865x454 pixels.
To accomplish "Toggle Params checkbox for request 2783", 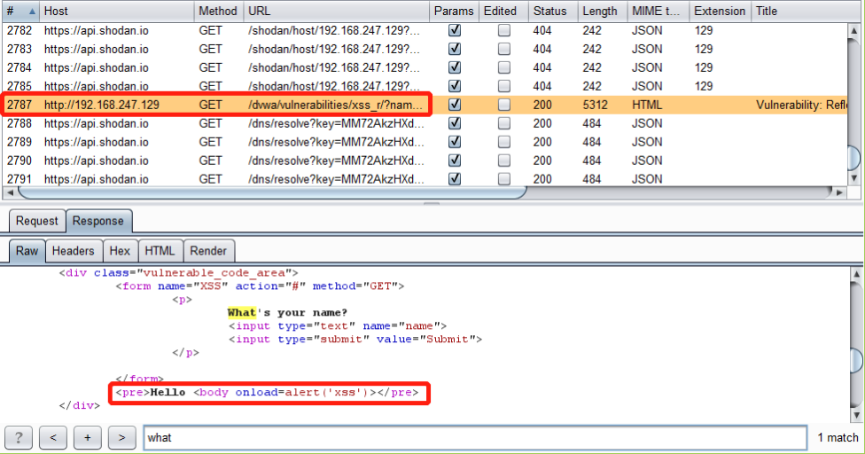I will (x=455, y=49).
